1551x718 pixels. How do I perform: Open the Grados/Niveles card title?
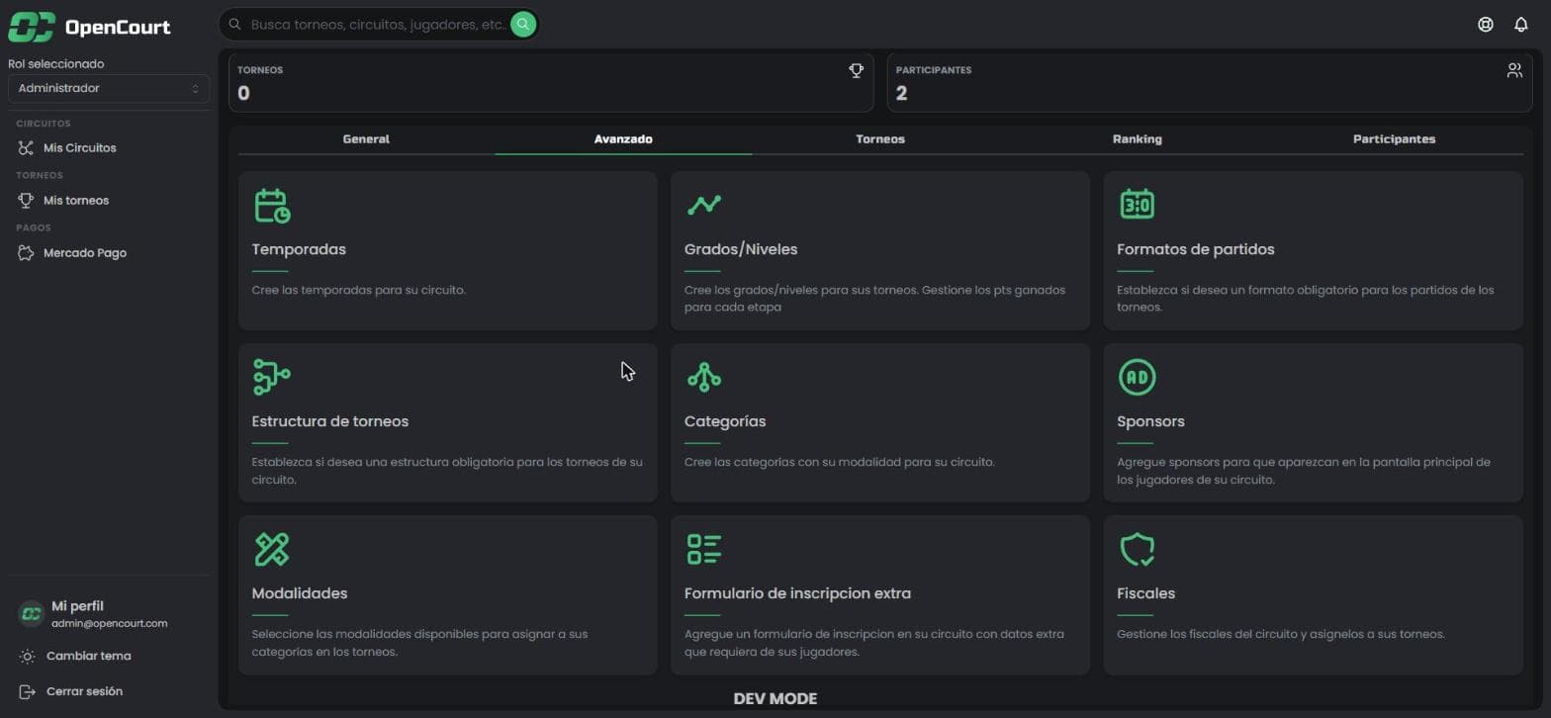[741, 249]
